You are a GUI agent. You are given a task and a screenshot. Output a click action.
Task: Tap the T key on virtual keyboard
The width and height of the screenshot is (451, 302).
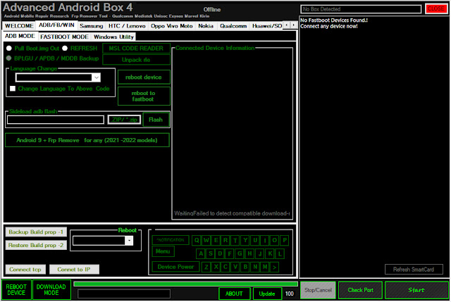235,240
